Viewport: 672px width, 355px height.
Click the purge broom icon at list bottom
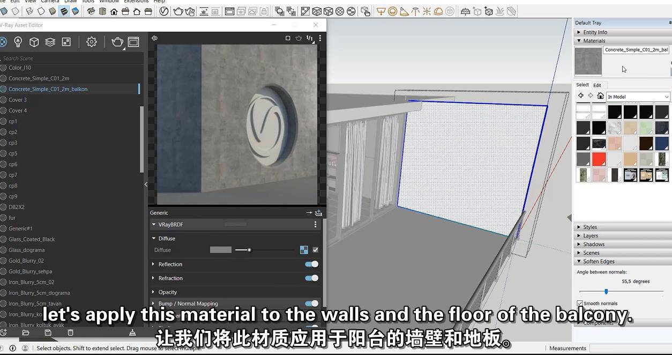[132, 332]
